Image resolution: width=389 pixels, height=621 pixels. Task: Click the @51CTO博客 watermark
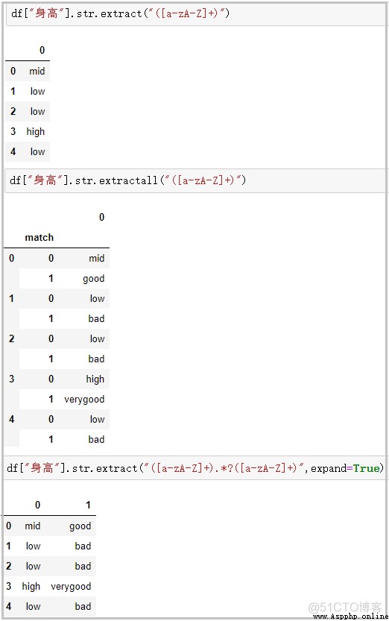[x=345, y=607]
